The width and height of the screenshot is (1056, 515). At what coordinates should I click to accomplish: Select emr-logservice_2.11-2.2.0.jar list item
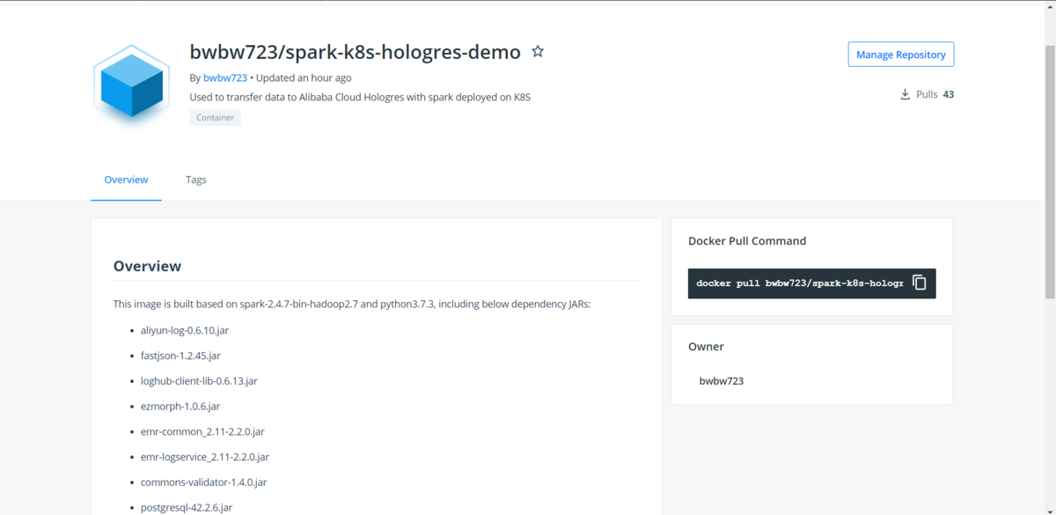(x=205, y=457)
